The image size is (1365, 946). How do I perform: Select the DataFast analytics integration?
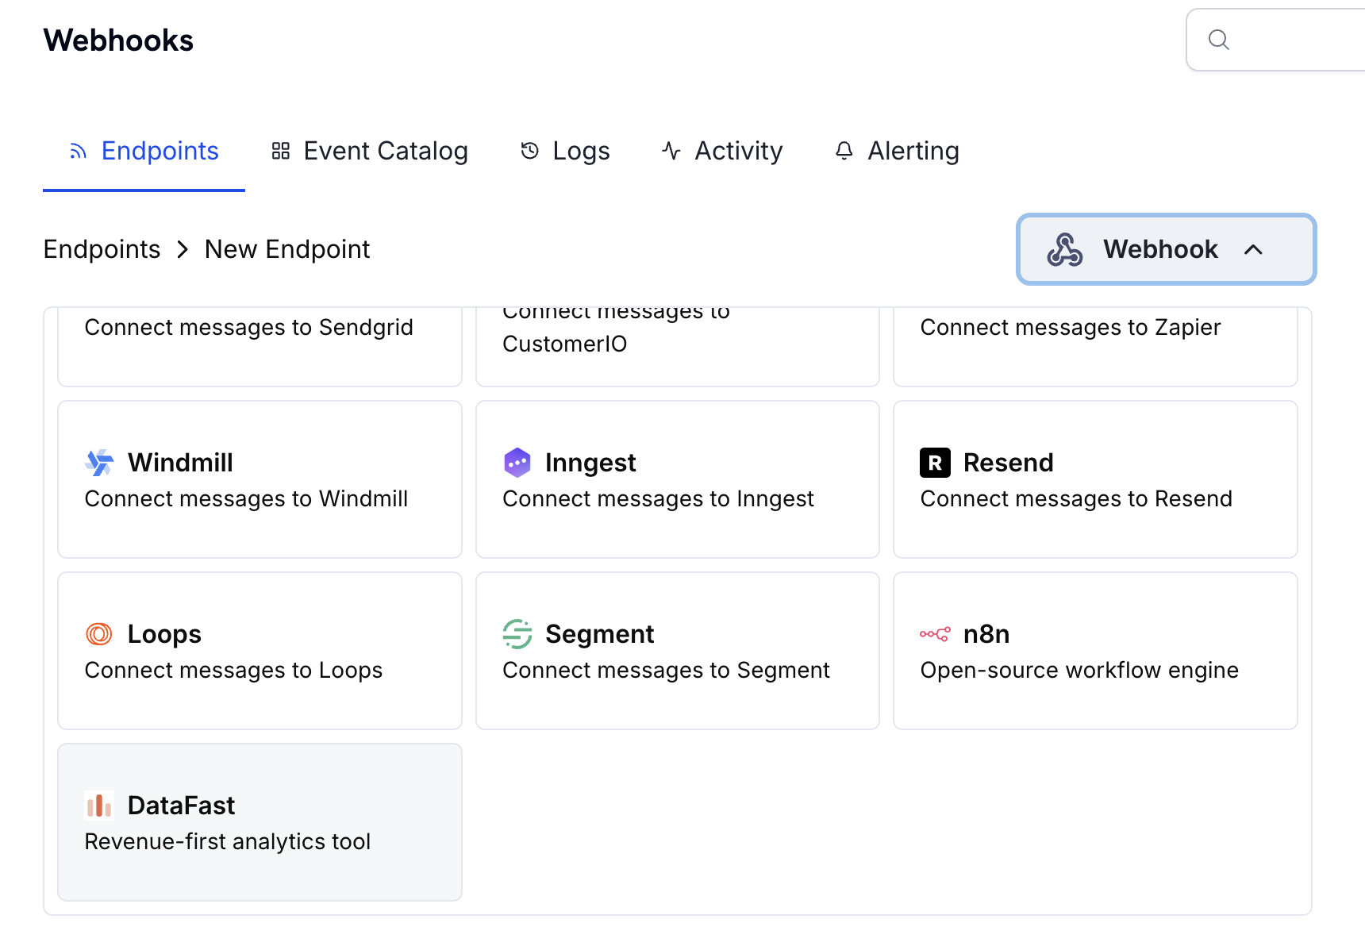(260, 822)
